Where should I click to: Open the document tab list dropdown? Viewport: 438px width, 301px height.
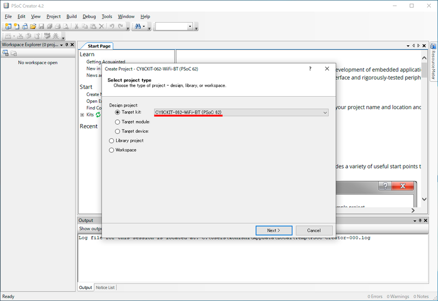pos(408,46)
